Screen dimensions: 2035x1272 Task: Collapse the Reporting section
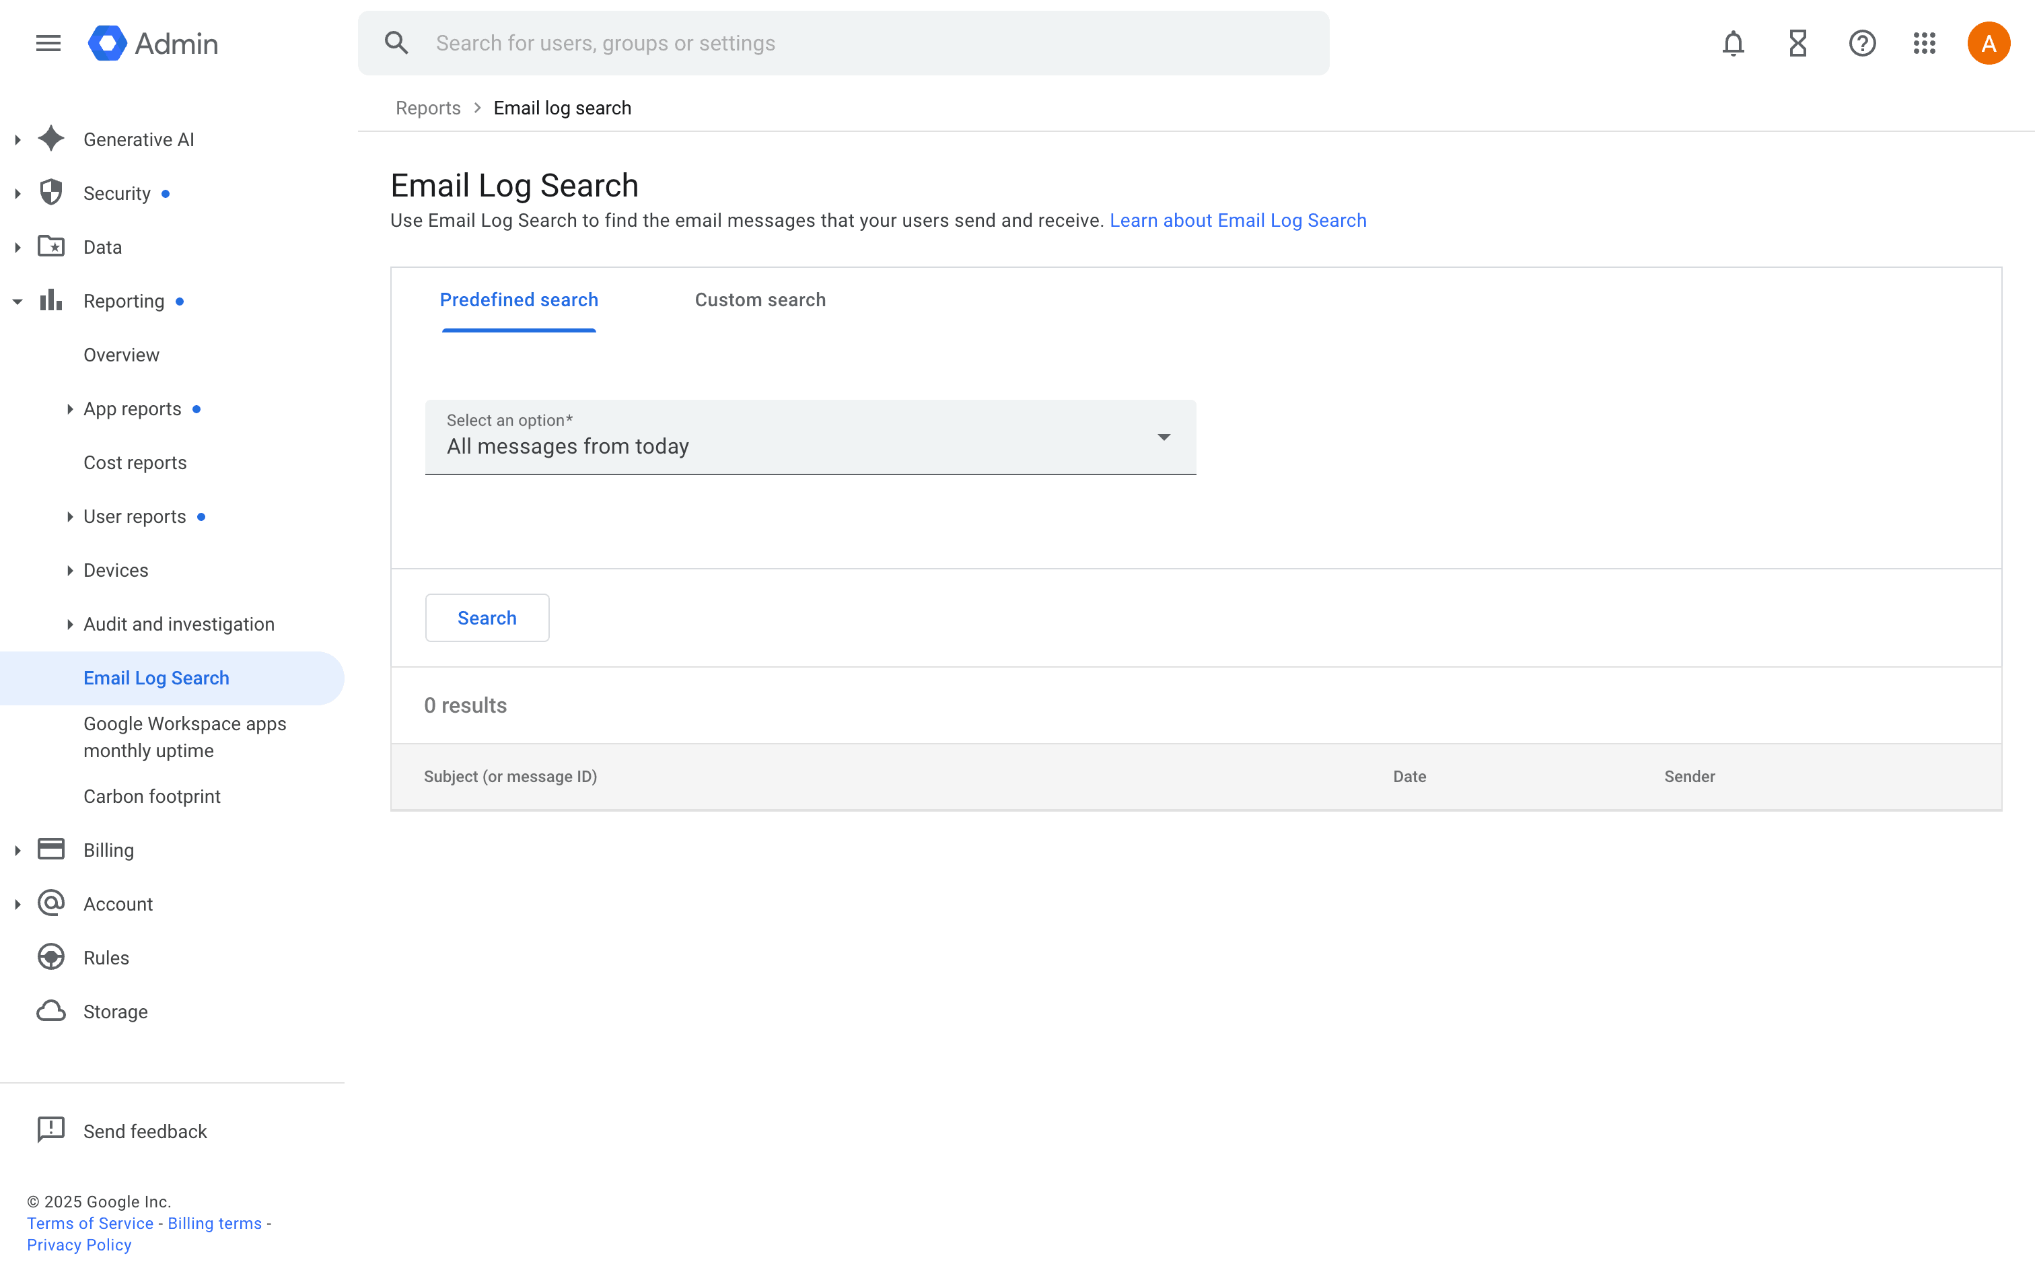(17, 300)
